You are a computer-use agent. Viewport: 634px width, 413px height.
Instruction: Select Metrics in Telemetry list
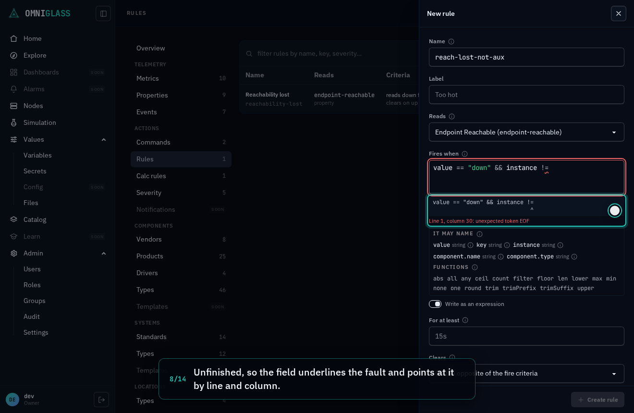click(x=181, y=78)
